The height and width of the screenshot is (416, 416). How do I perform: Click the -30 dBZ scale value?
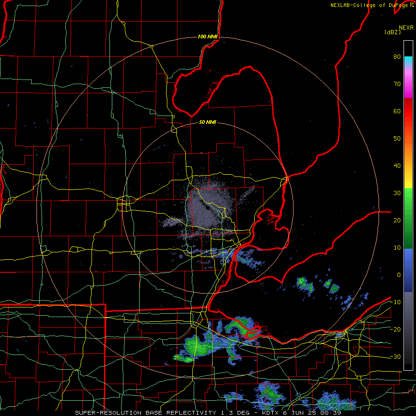[395, 356]
